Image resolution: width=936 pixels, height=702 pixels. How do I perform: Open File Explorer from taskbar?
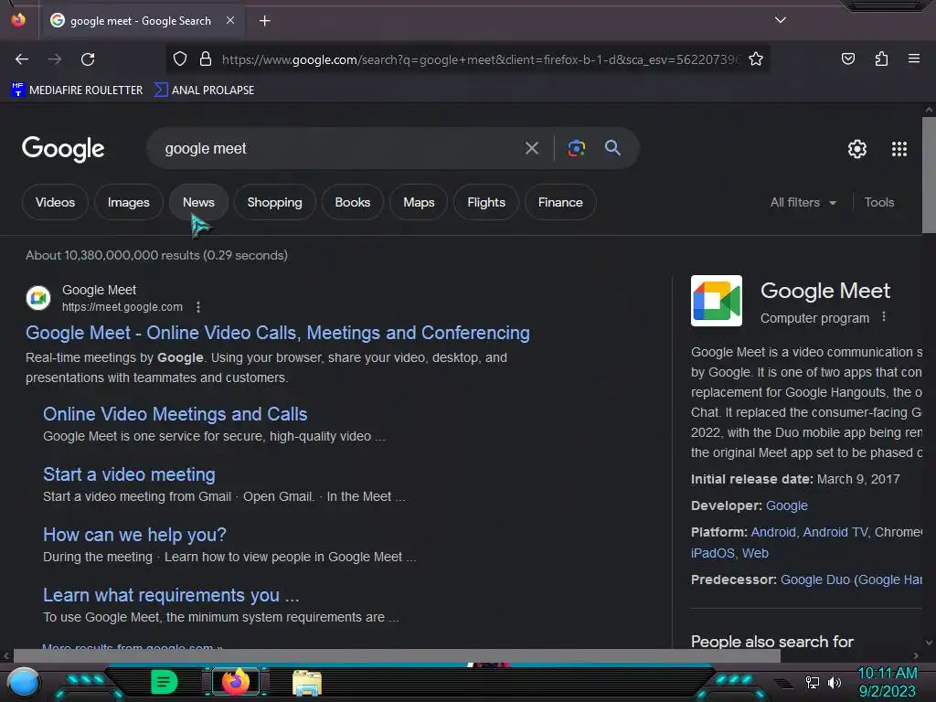click(x=307, y=682)
